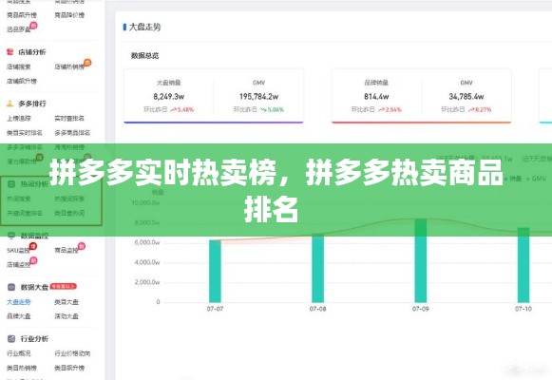Click the 6,000.0w y-axis label
Viewport: 552px width, 380px height.
click(x=147, y=242)
